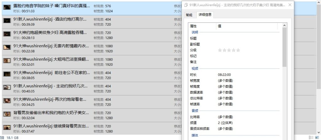The image size is (321, 140).
Task: Select the 帧高度 property row
Action: (235, 87)
